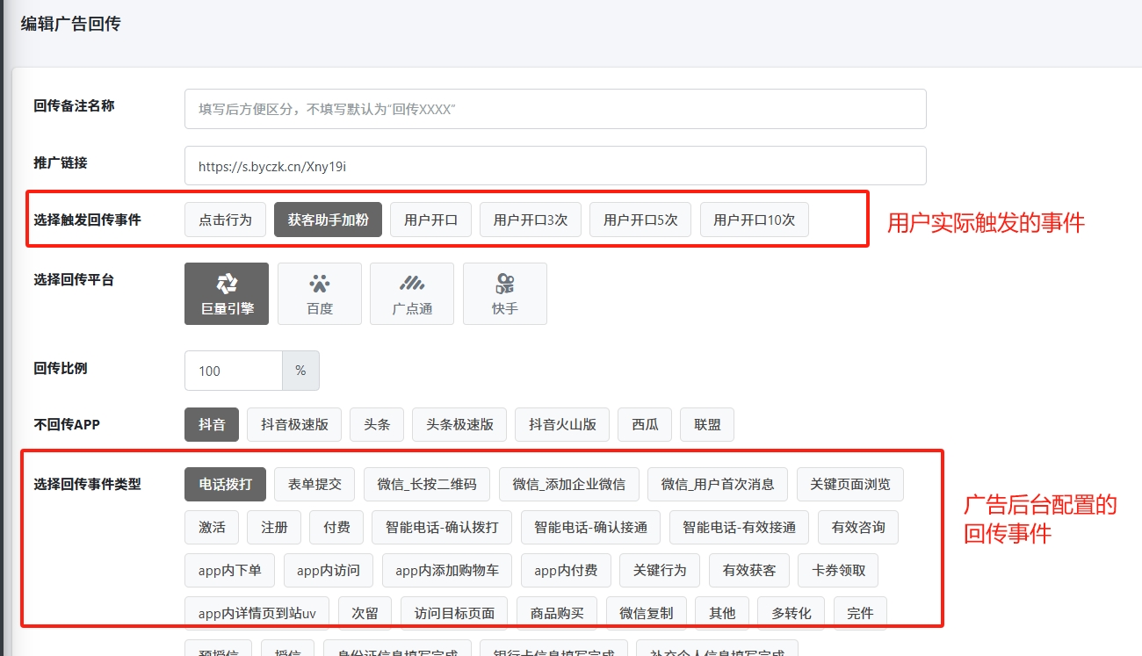1142x656 pixels.
Task: Click the 推广链接 URL field
Action: pos(555,165)
